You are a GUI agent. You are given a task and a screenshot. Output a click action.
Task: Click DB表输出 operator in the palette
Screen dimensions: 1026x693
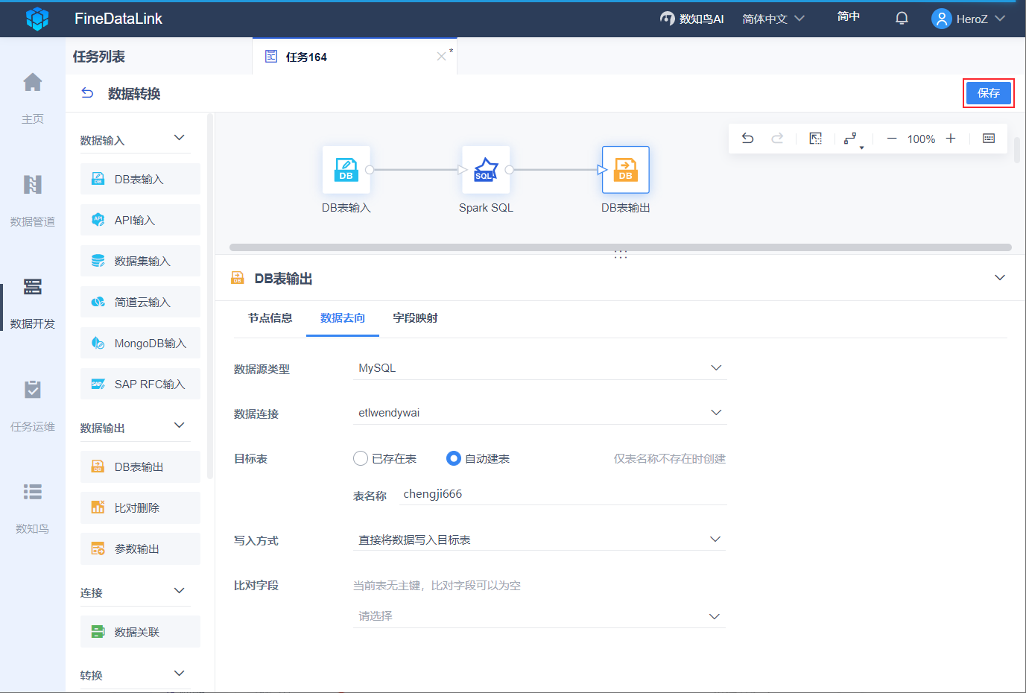pyautogui.click(x=140, y=466)
